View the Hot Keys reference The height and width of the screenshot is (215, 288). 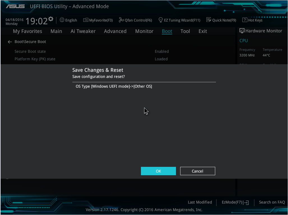click(x=252, y=20)
